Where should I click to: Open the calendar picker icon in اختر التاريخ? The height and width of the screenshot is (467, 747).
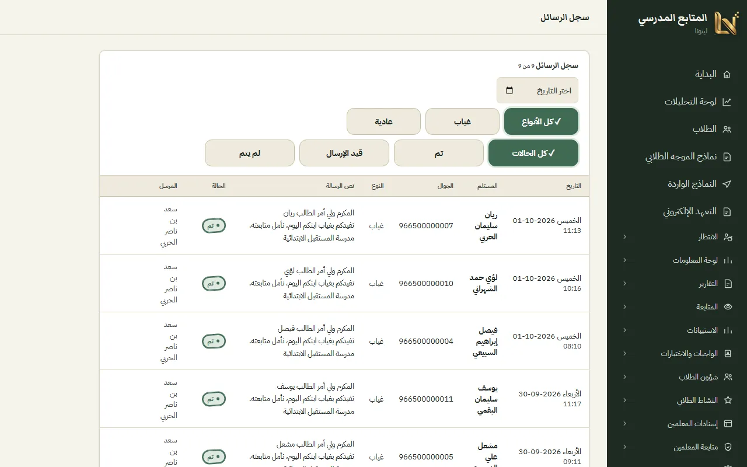[x=509, y=90]
